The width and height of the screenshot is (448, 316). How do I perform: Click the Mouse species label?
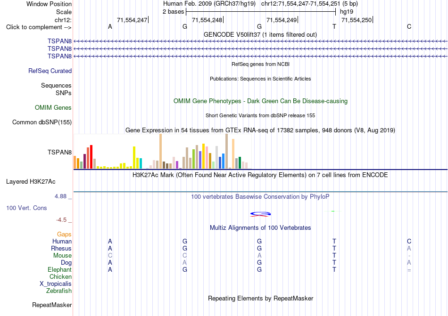click(x=62, y=256)
